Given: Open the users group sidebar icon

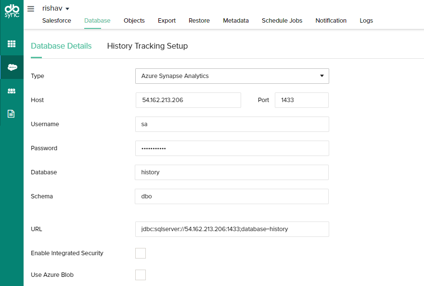Looking at the screenshot, I should tap(12, 91).
